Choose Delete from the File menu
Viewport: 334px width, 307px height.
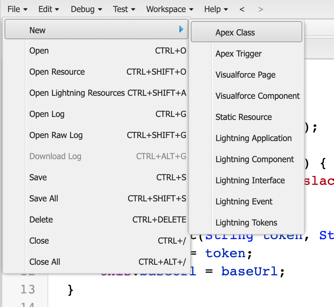[96, 220]
